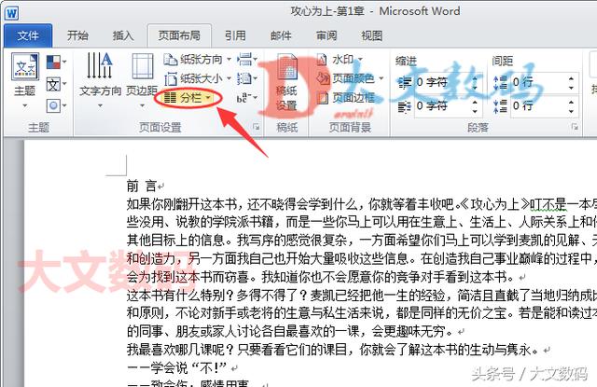Open the 文字方向 dropdown arrow
The image size is (597, 387).
click(100, 105)
